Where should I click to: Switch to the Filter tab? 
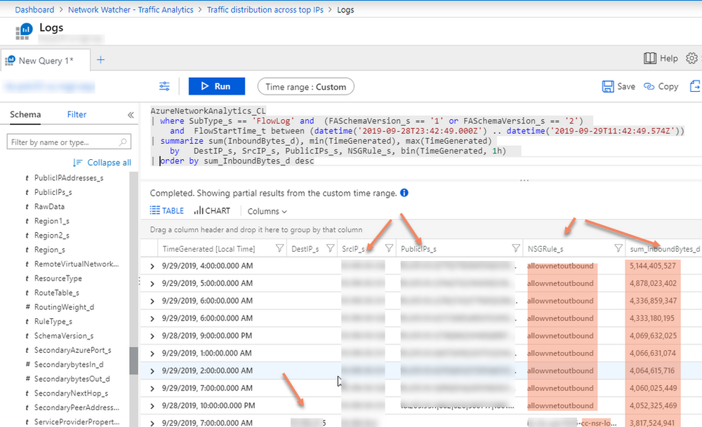pos(77,114)
